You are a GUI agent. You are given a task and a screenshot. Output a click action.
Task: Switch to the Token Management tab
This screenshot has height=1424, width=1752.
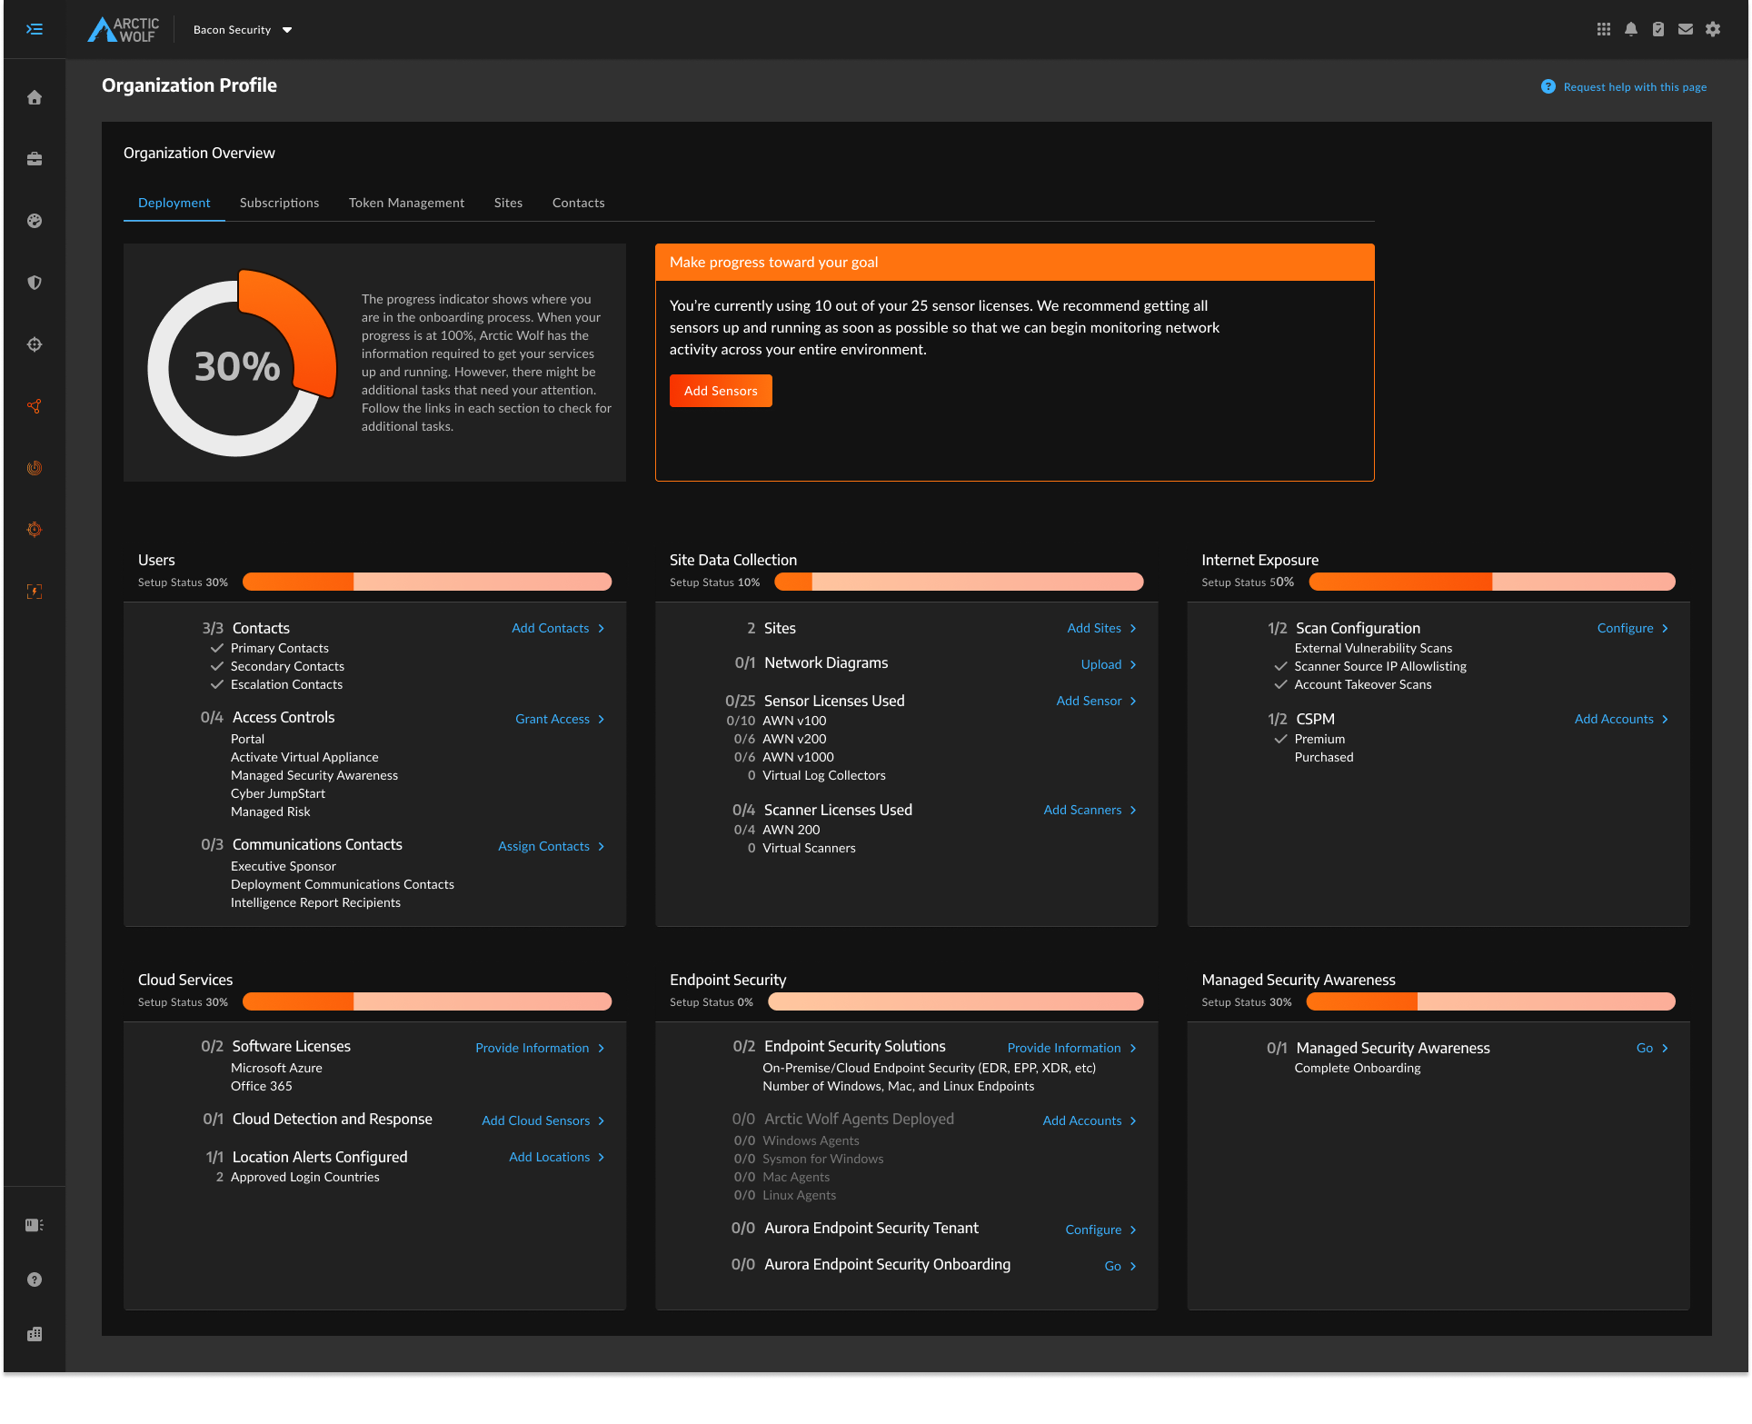point(407,203)
